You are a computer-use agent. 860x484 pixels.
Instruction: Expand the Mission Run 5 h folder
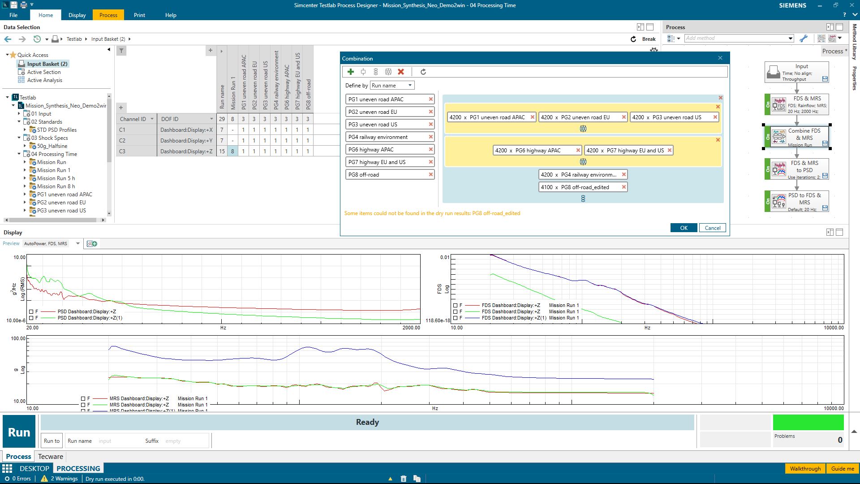click(25, 178)
